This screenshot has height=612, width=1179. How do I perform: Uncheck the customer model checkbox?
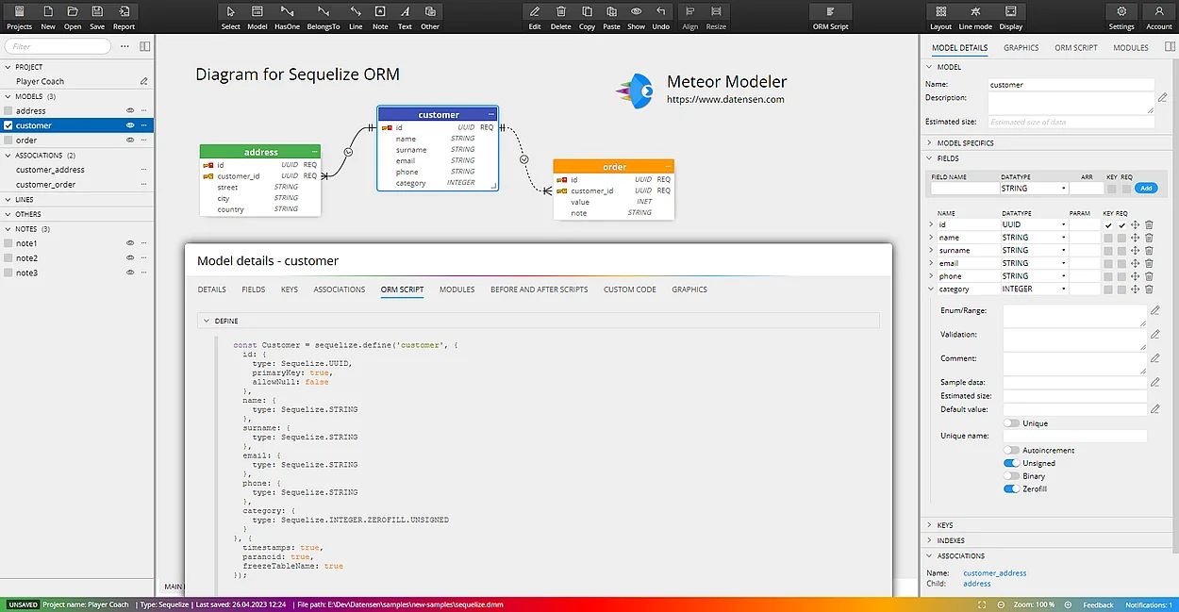click(x=8, y=125)
